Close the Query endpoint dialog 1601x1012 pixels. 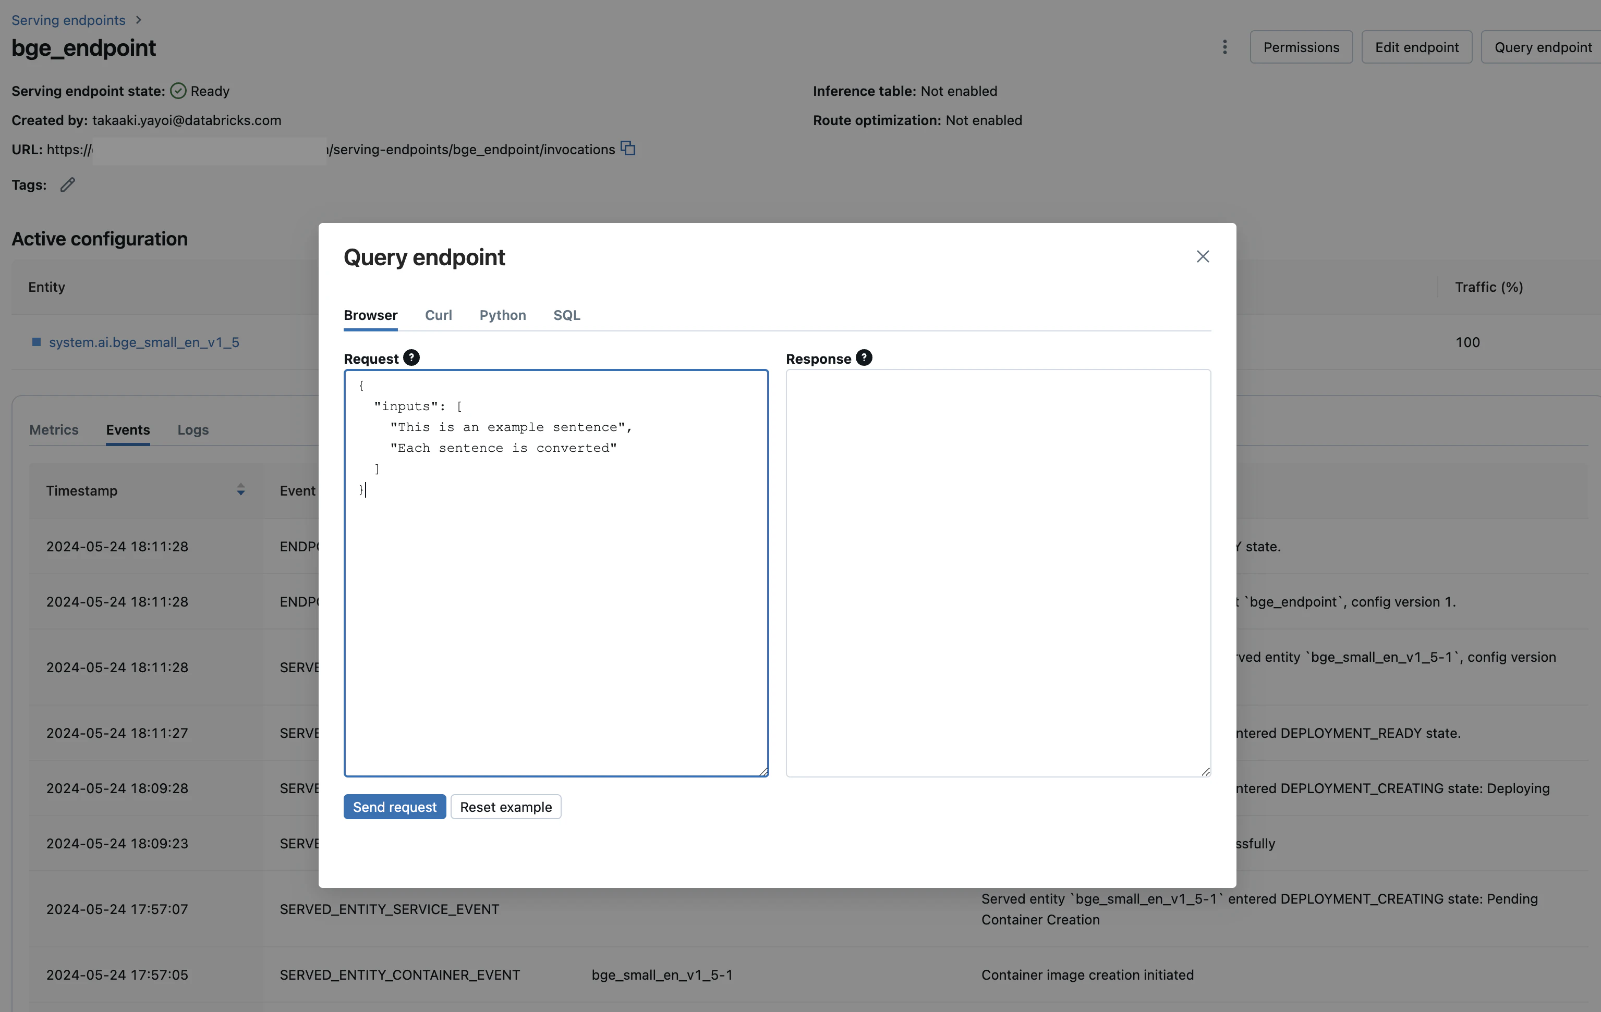[x=1202, y=256]
